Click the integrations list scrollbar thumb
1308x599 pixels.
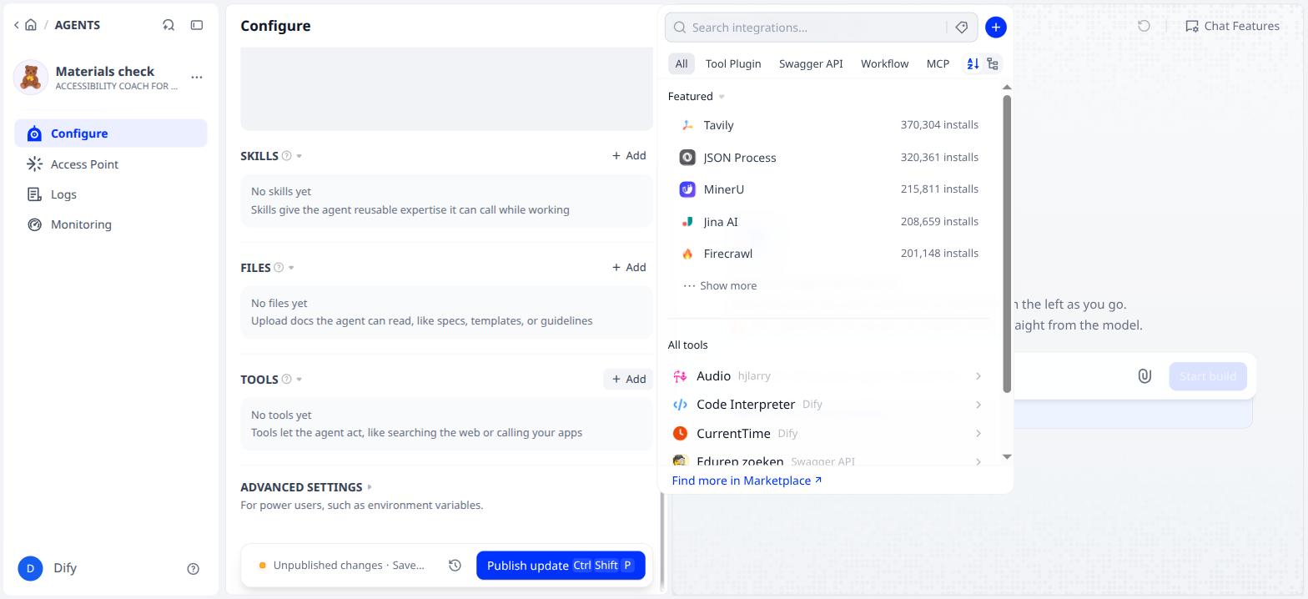click(x=1007, y=244)
